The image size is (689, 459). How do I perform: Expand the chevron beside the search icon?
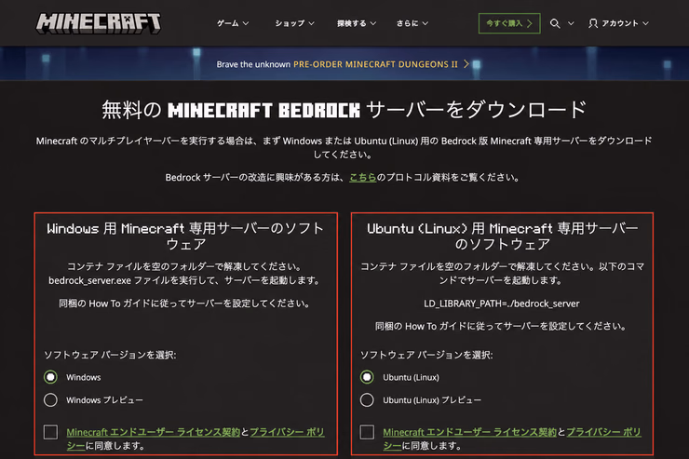click(x=571, y=23)
